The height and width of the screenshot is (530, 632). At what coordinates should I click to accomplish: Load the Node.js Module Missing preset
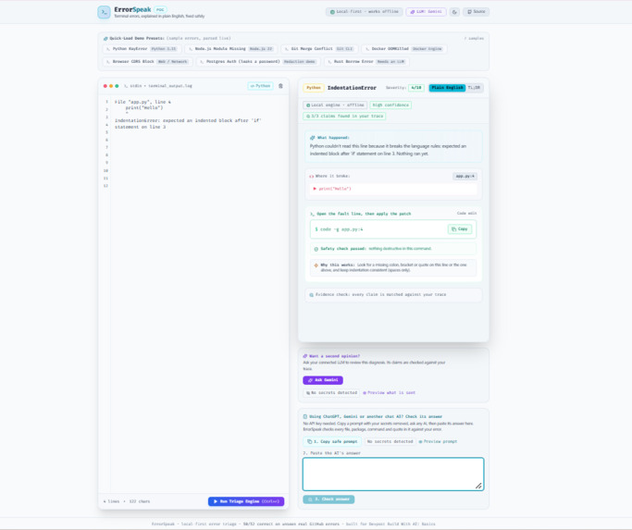[x=231, y=49]
